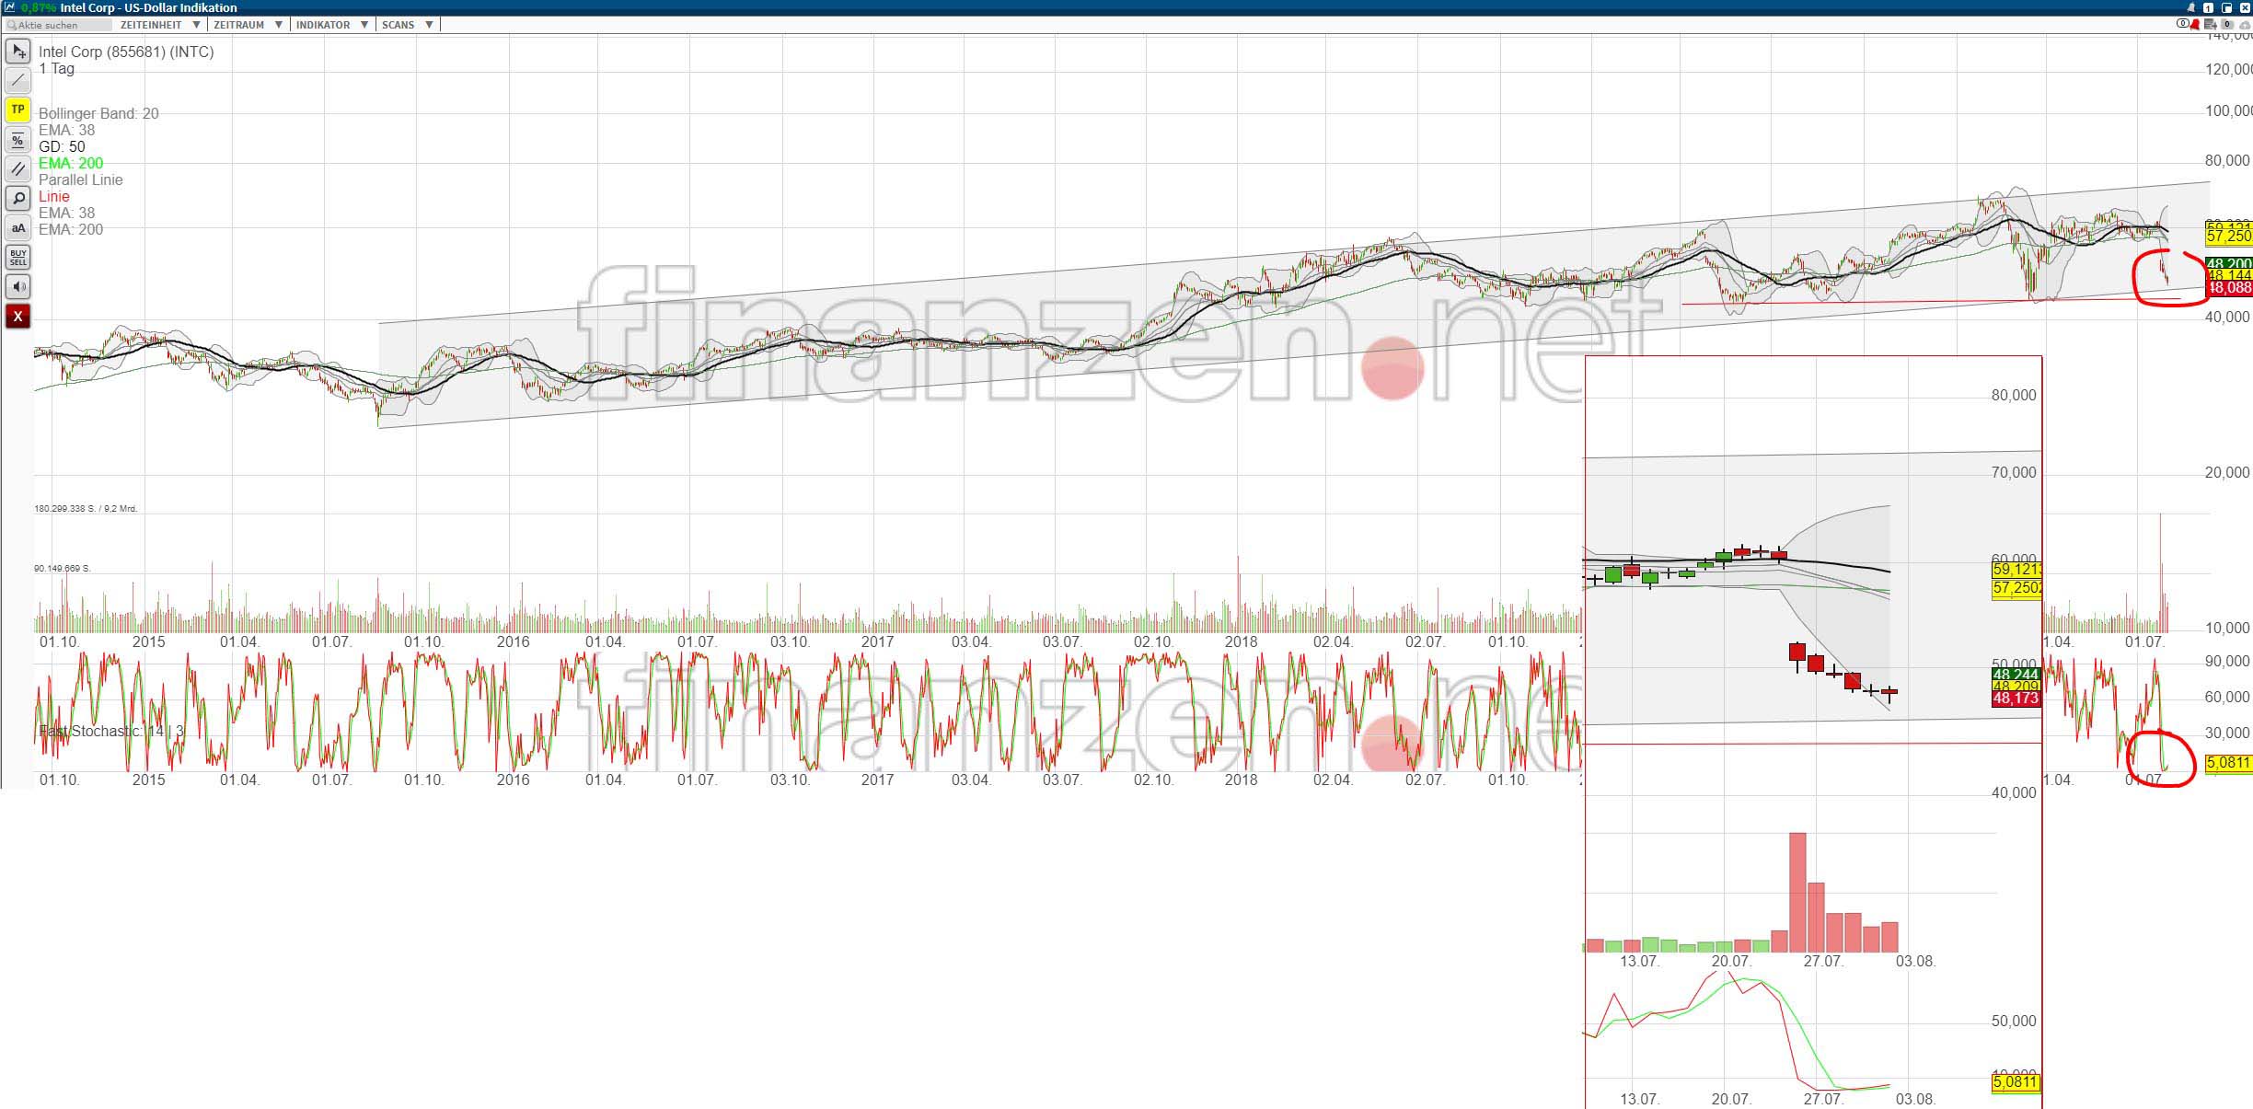The height and width of the screenshot is (1109, 2253).
Task: Click the red alarm bell icon
Action: 2195,25
